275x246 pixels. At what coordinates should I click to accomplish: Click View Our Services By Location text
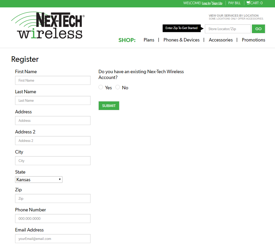coord(234,16)
